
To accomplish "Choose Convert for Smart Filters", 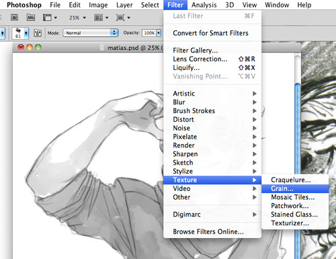I will click(x=212, y=33).
